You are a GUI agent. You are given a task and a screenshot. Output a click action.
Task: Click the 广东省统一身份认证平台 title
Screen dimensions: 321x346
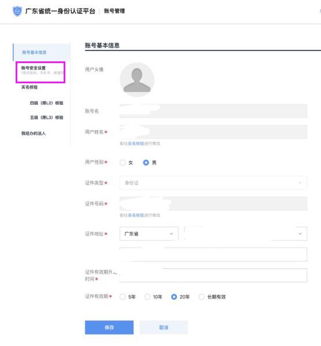click(60, 11)
